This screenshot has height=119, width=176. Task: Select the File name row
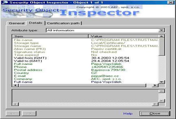click(x=85, y=40)
